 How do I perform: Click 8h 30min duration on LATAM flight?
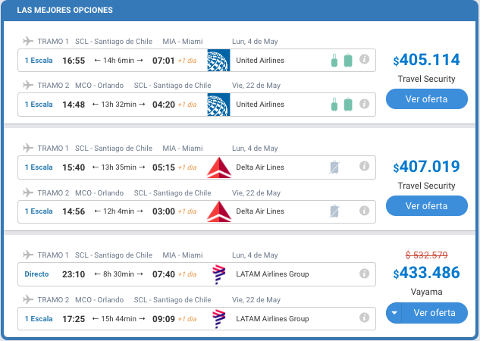tap(118, 274)
